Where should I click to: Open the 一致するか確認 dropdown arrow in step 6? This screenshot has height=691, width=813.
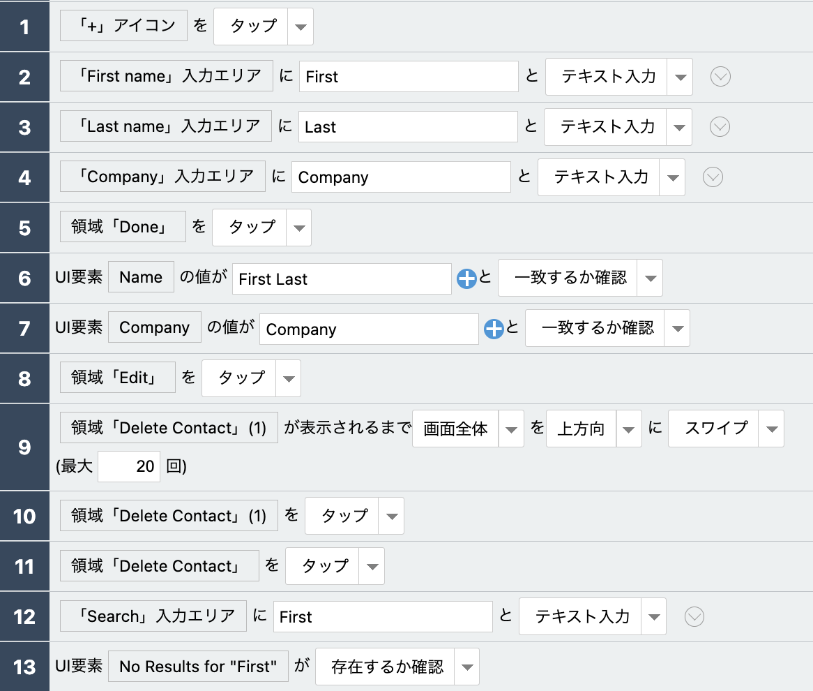pos(651,278)
